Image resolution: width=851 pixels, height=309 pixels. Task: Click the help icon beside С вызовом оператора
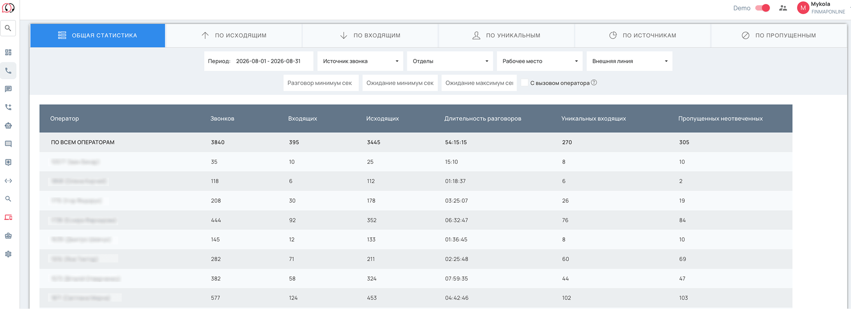coord(594,83)
